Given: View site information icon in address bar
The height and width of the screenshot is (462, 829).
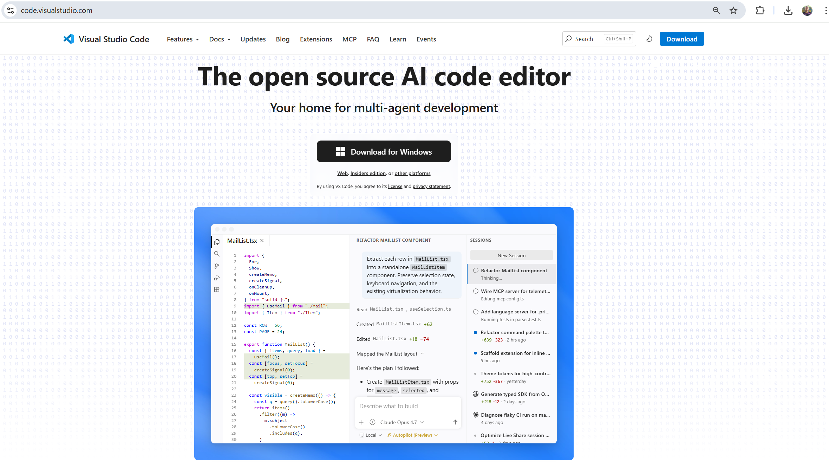Looking at the screenshot, I should [11, 11].
